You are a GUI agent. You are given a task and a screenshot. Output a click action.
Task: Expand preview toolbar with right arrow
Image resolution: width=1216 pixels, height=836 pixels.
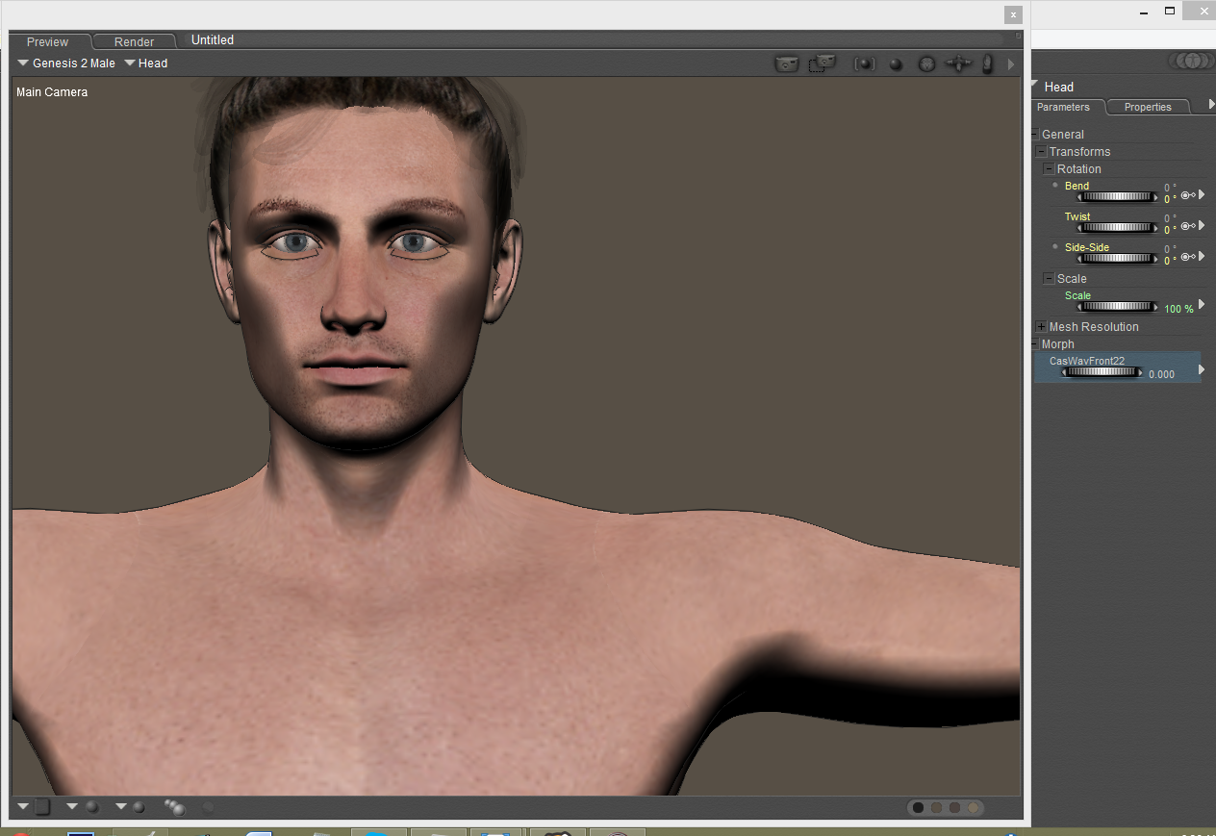(x=1010, y=64)
